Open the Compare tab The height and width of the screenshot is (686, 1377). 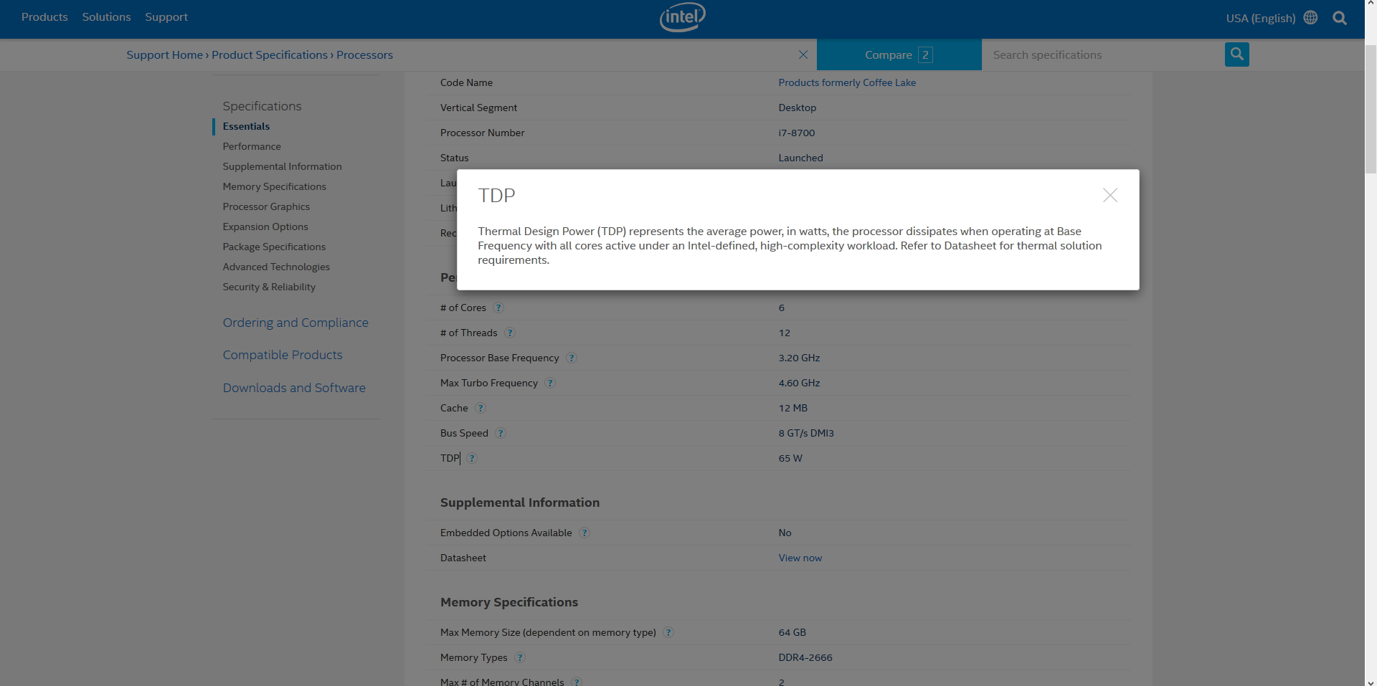click(x=899, y=54)
